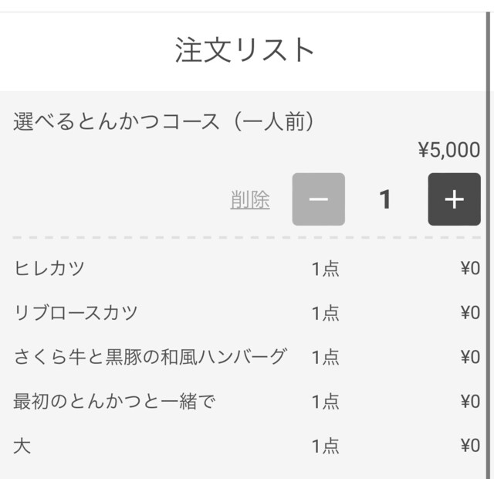Choose the 最初のとんかつと一緒で timing entry
494x479 pixels.
coord(114,401)
